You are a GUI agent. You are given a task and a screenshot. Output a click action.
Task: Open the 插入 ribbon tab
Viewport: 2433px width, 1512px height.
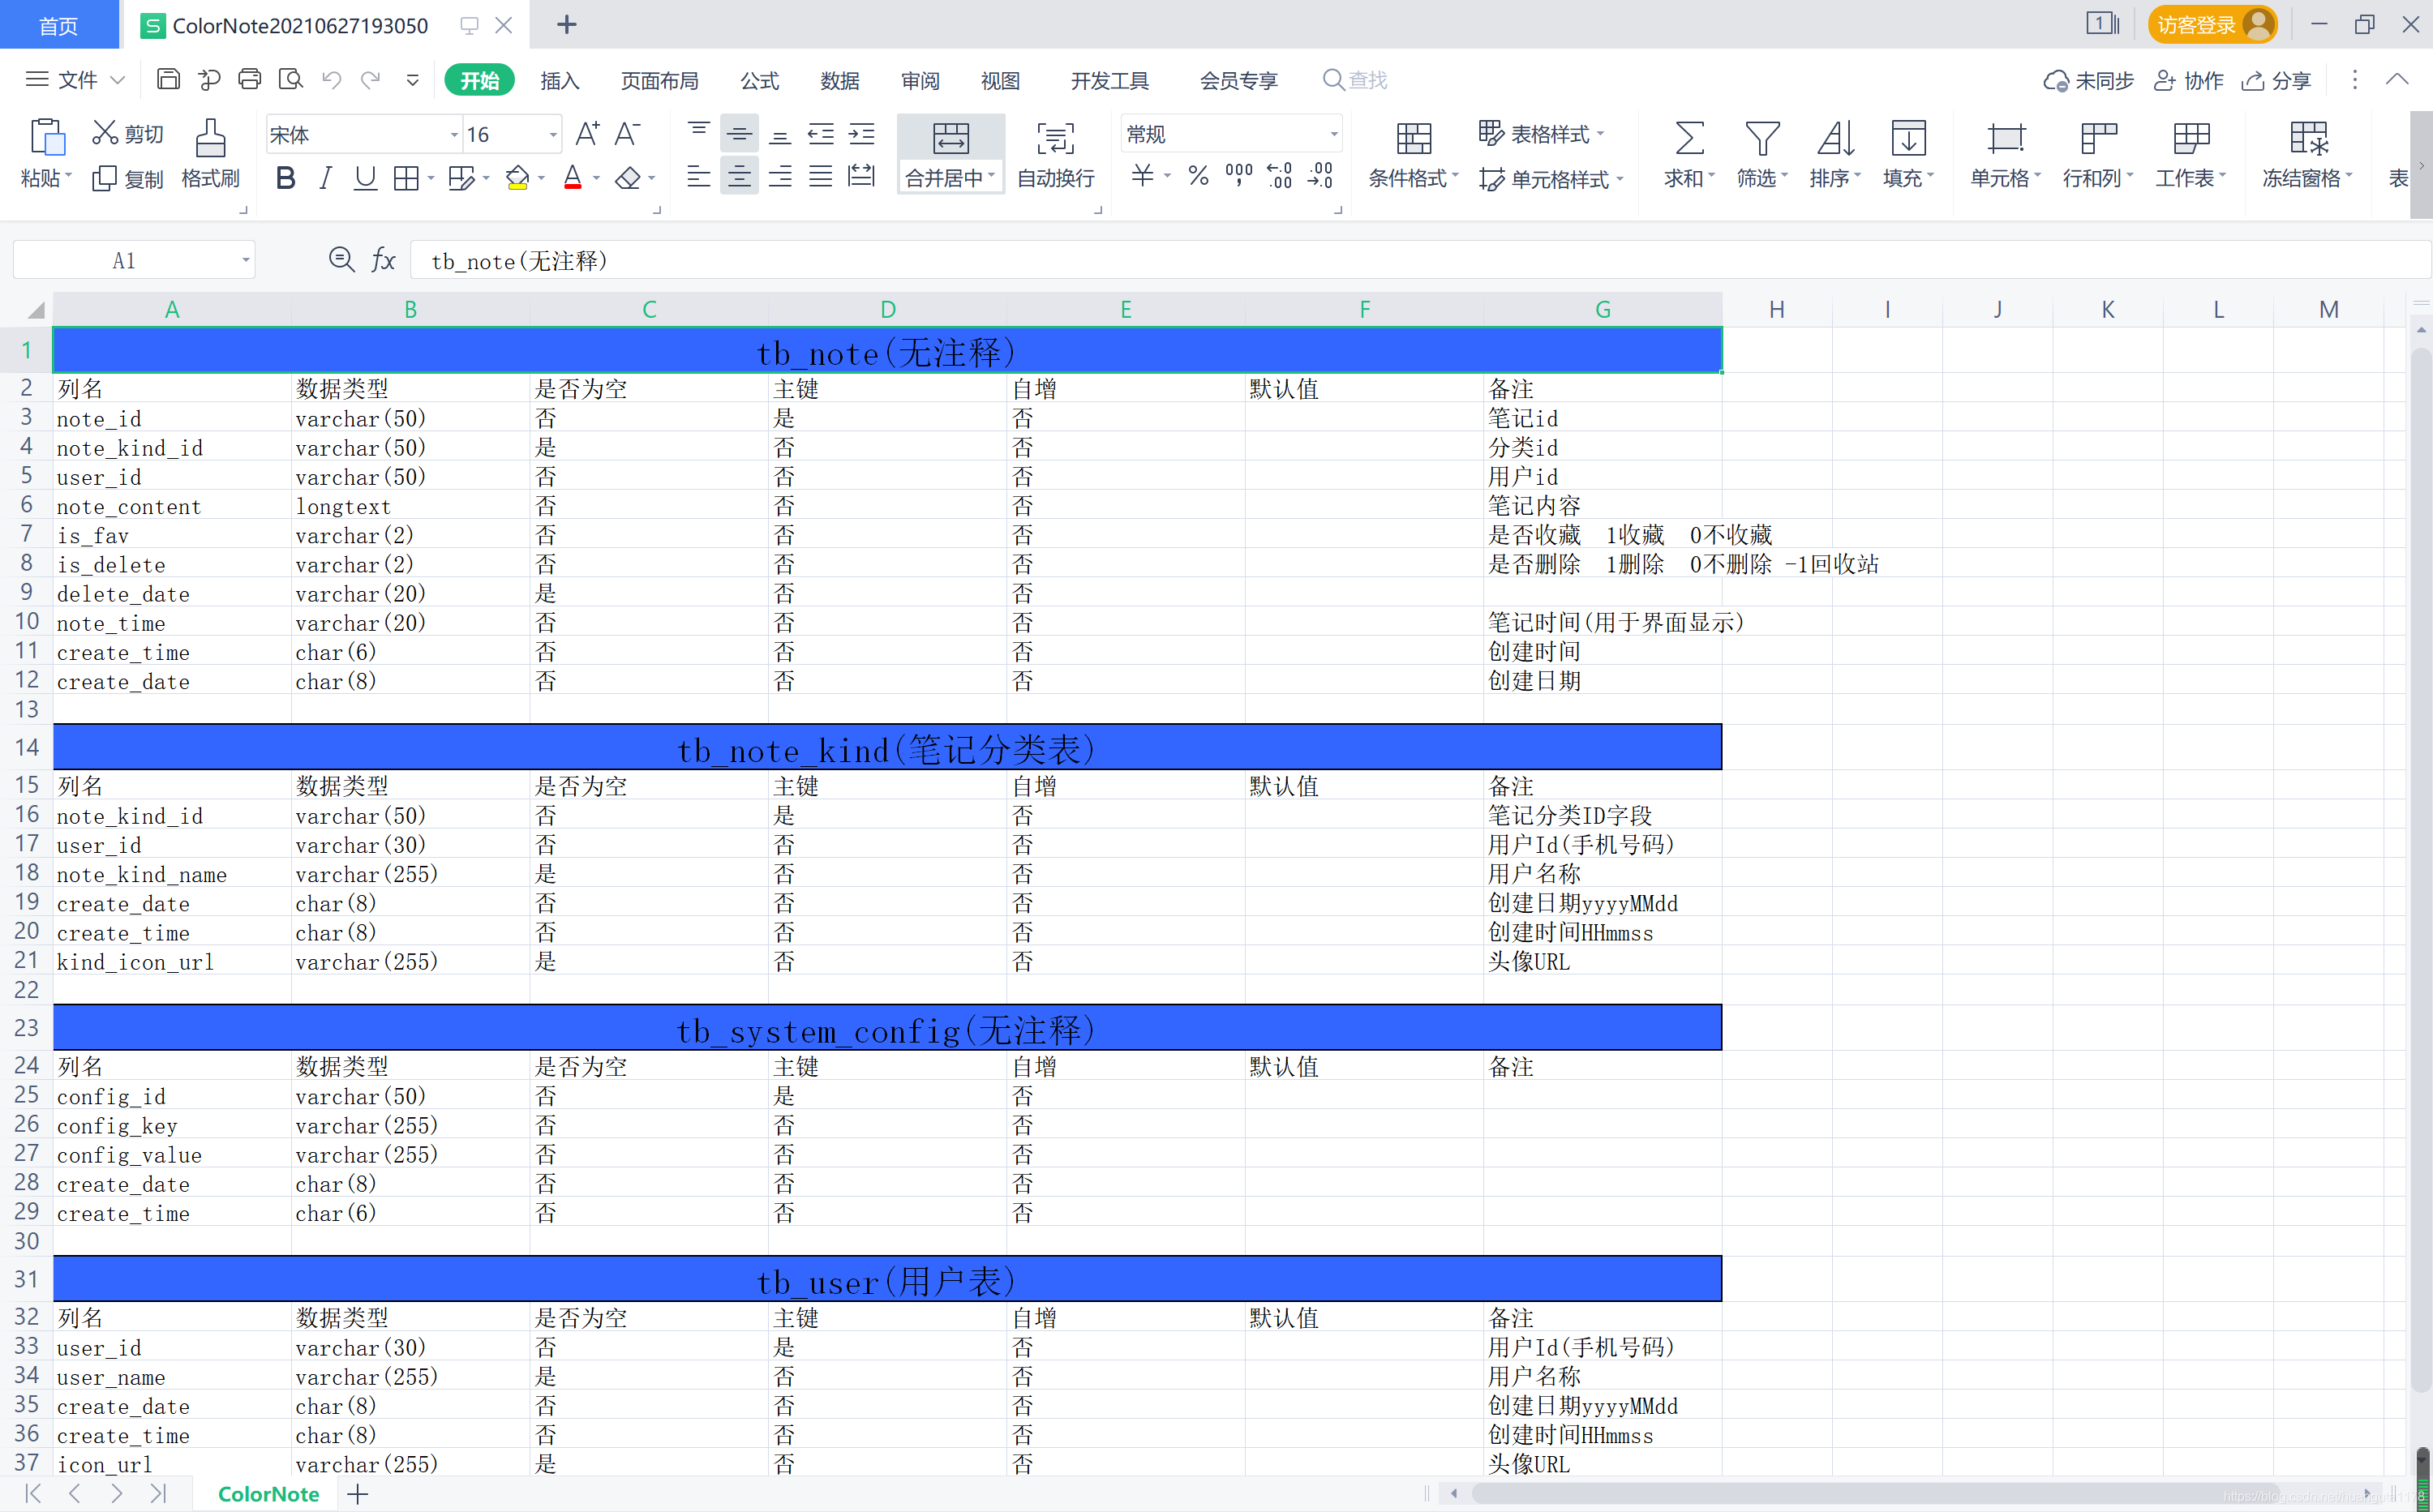click(x=560, y=80)
